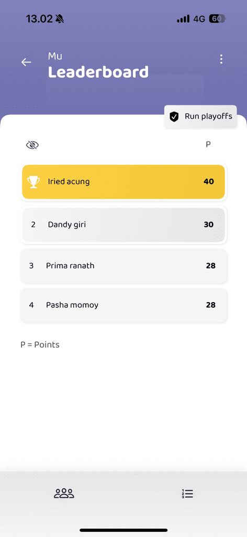Toggle the crossed-eye visibility icon

pos(32,145)
